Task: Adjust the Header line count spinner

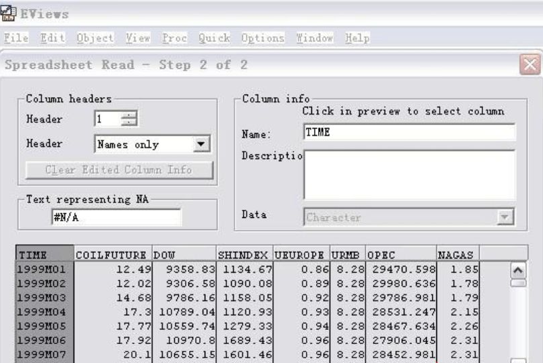Action: coord(128,119)
